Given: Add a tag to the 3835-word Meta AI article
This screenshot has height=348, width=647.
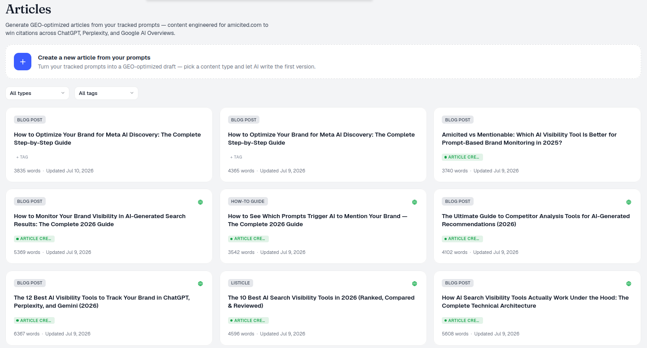Looking at the screenshot, I should click(x=22, y=157).
